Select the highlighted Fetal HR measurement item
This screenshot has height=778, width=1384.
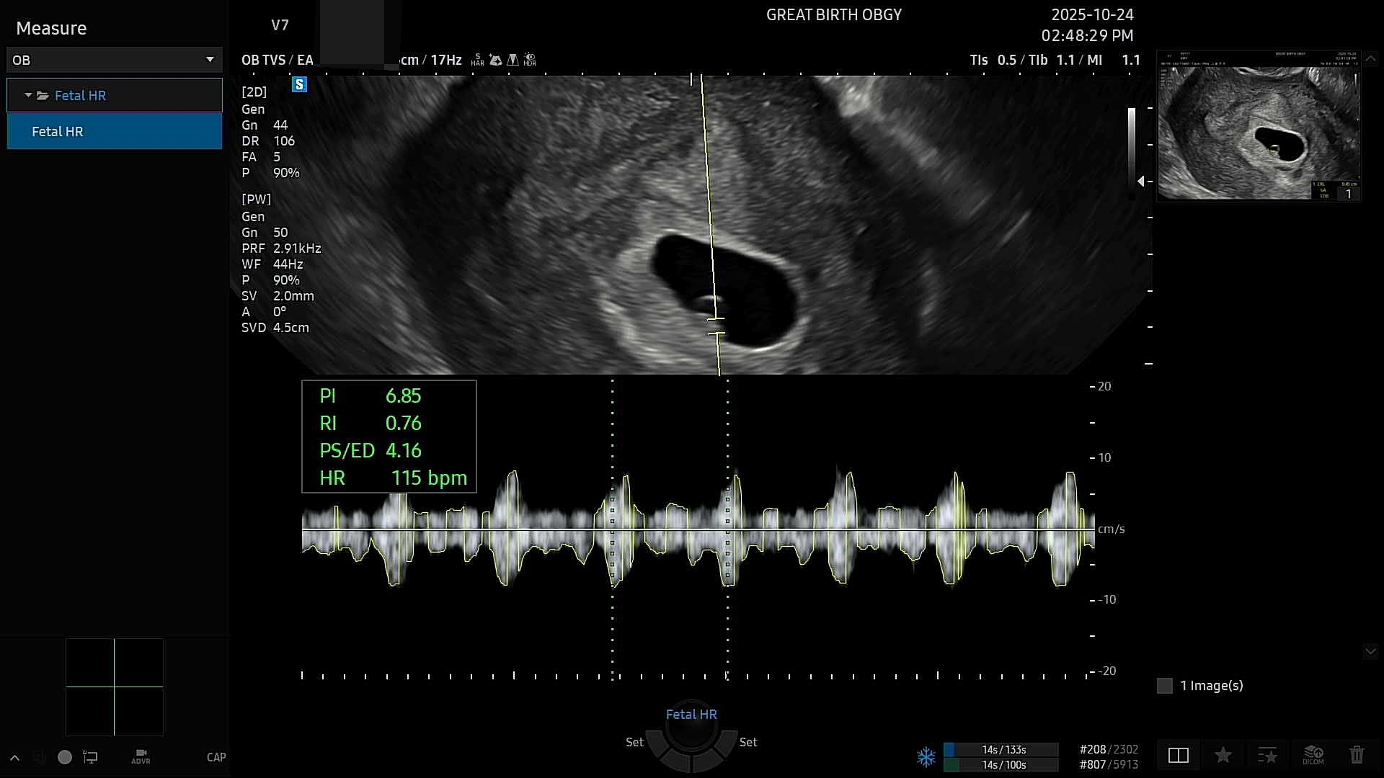[x=114, y=132]
